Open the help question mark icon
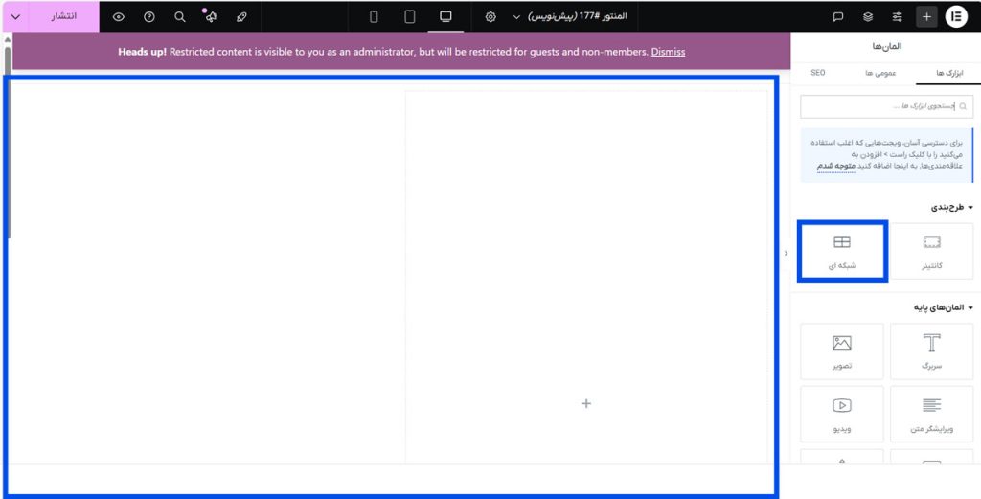 coord(149,16)
